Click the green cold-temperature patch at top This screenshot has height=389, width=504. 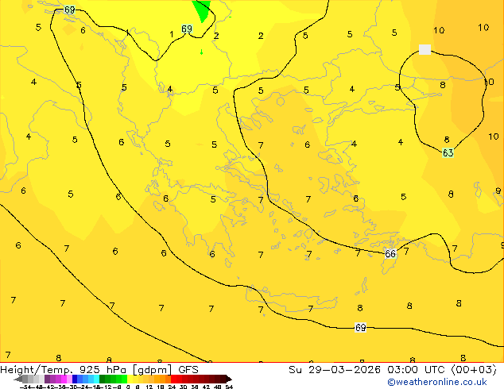pyautogui.click(x=202, y=9)
